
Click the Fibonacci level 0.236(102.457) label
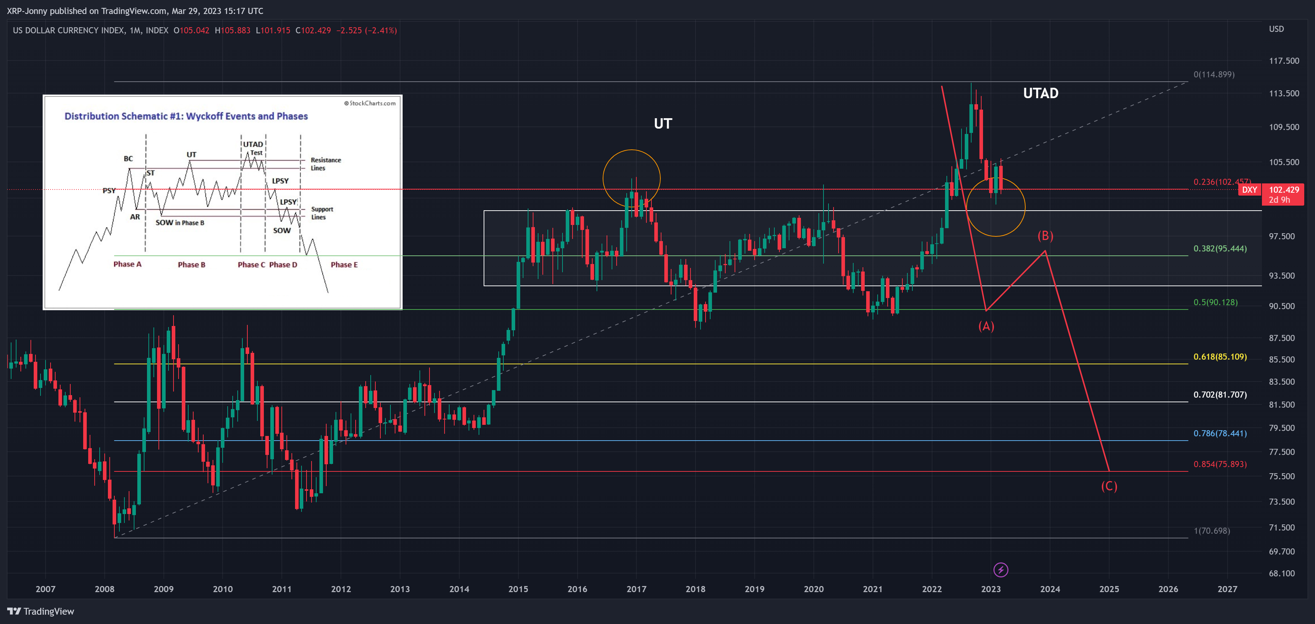coord(1221,182)
